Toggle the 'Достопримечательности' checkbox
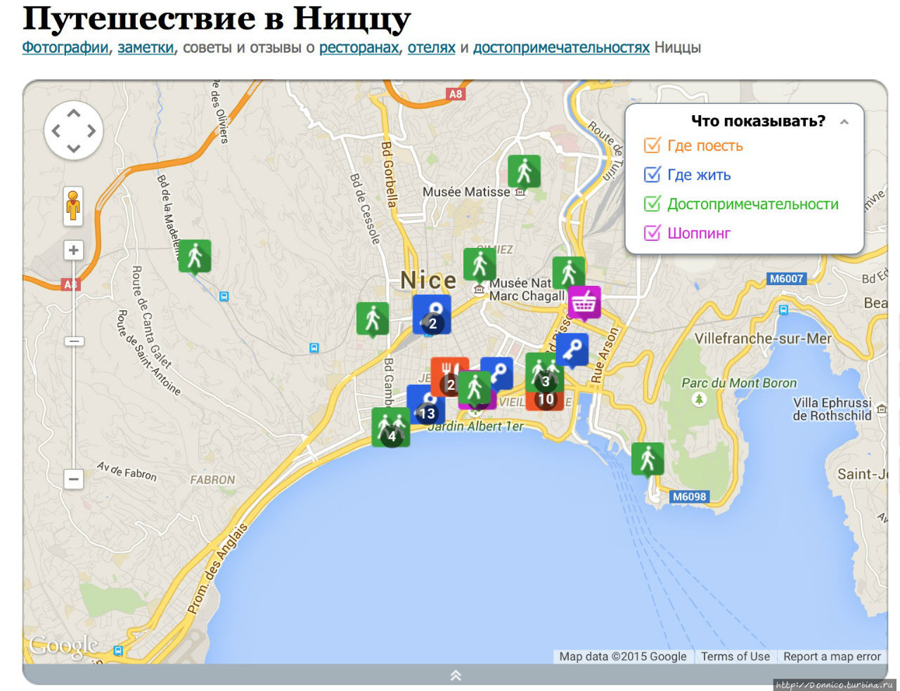This screenshot has width=900, height=691. (x=652, y=204)
